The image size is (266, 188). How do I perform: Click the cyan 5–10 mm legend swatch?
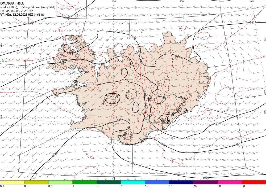pos(133,182)
